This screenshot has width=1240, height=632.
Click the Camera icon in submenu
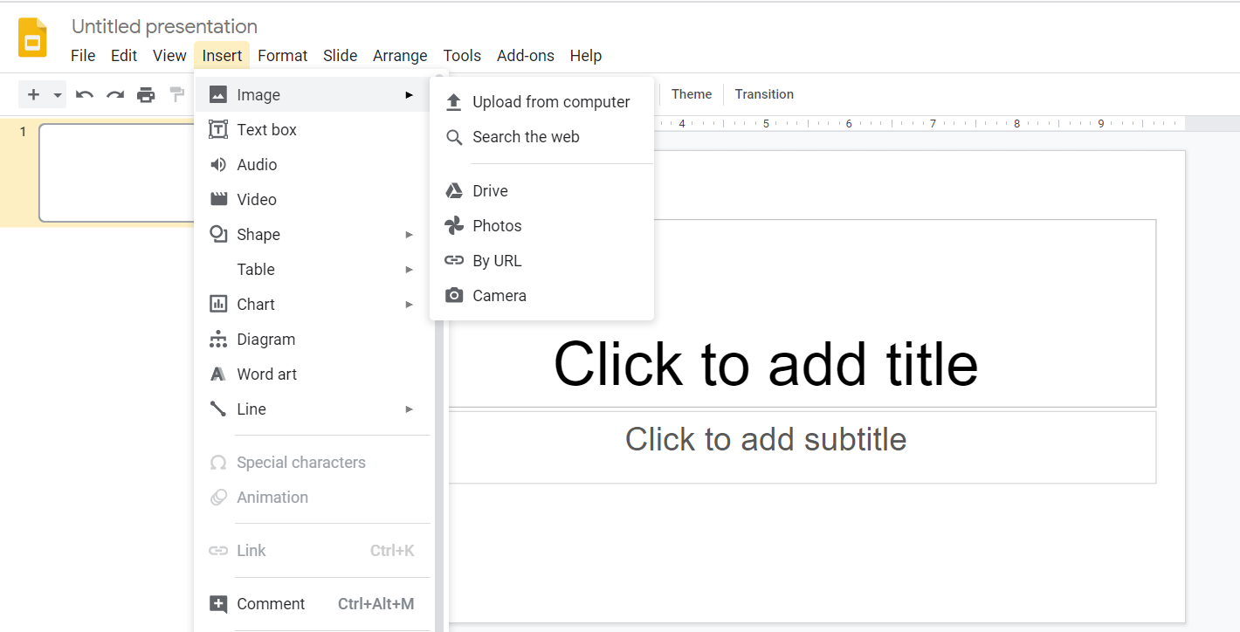[454, 295]
